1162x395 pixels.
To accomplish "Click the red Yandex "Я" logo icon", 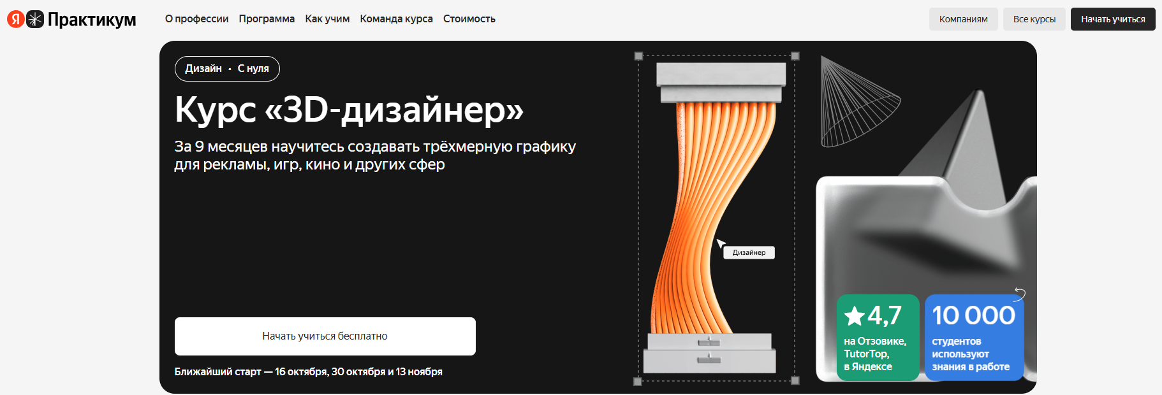I will click(x=15, y=19).
